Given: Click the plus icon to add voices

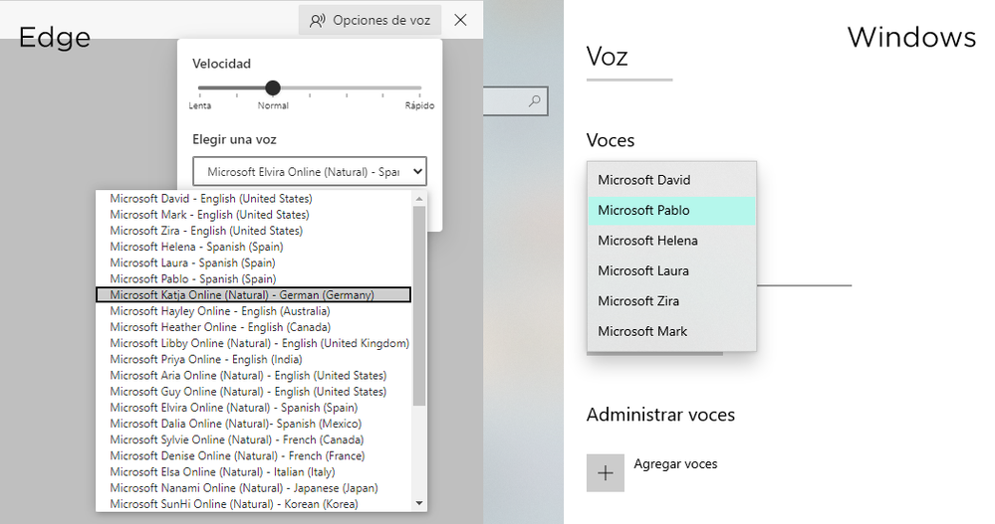Looking at the screenshot, I should [606, 472].
